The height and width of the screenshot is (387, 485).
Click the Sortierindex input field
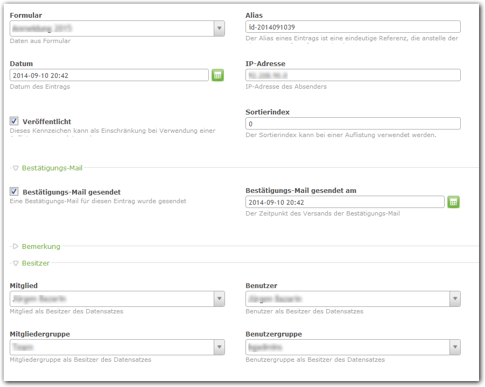[x=353, y=124]
